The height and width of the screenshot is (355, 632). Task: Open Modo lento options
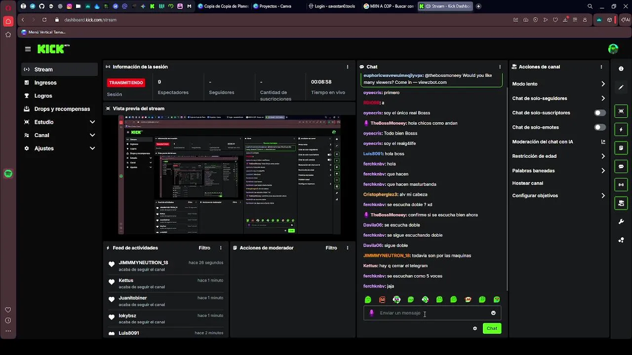tap(558, 84)
